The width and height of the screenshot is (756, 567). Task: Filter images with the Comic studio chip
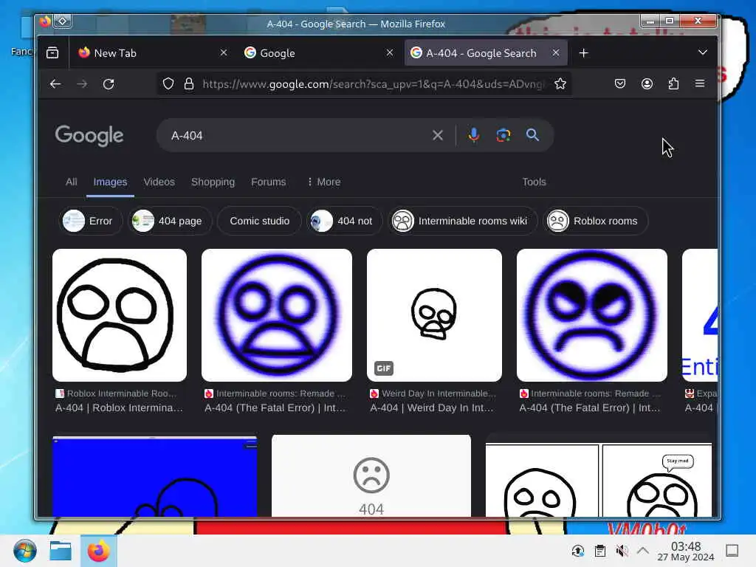tap(259, 221)
